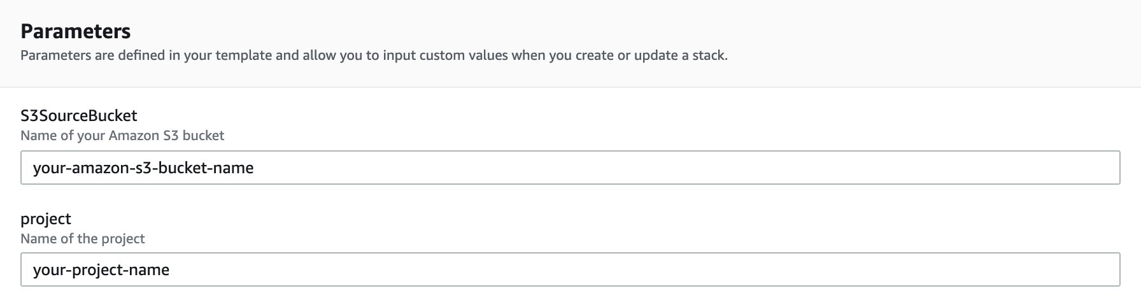Click the S3SourceBucket input field
Image resolution: width=1141 pixels, height=307 pixels.
[570, 168]
